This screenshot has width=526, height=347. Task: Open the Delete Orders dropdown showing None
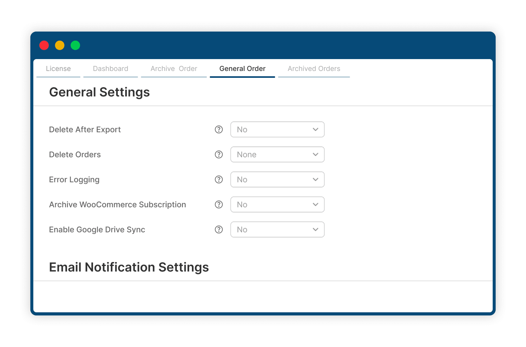[x=277, y=154]
